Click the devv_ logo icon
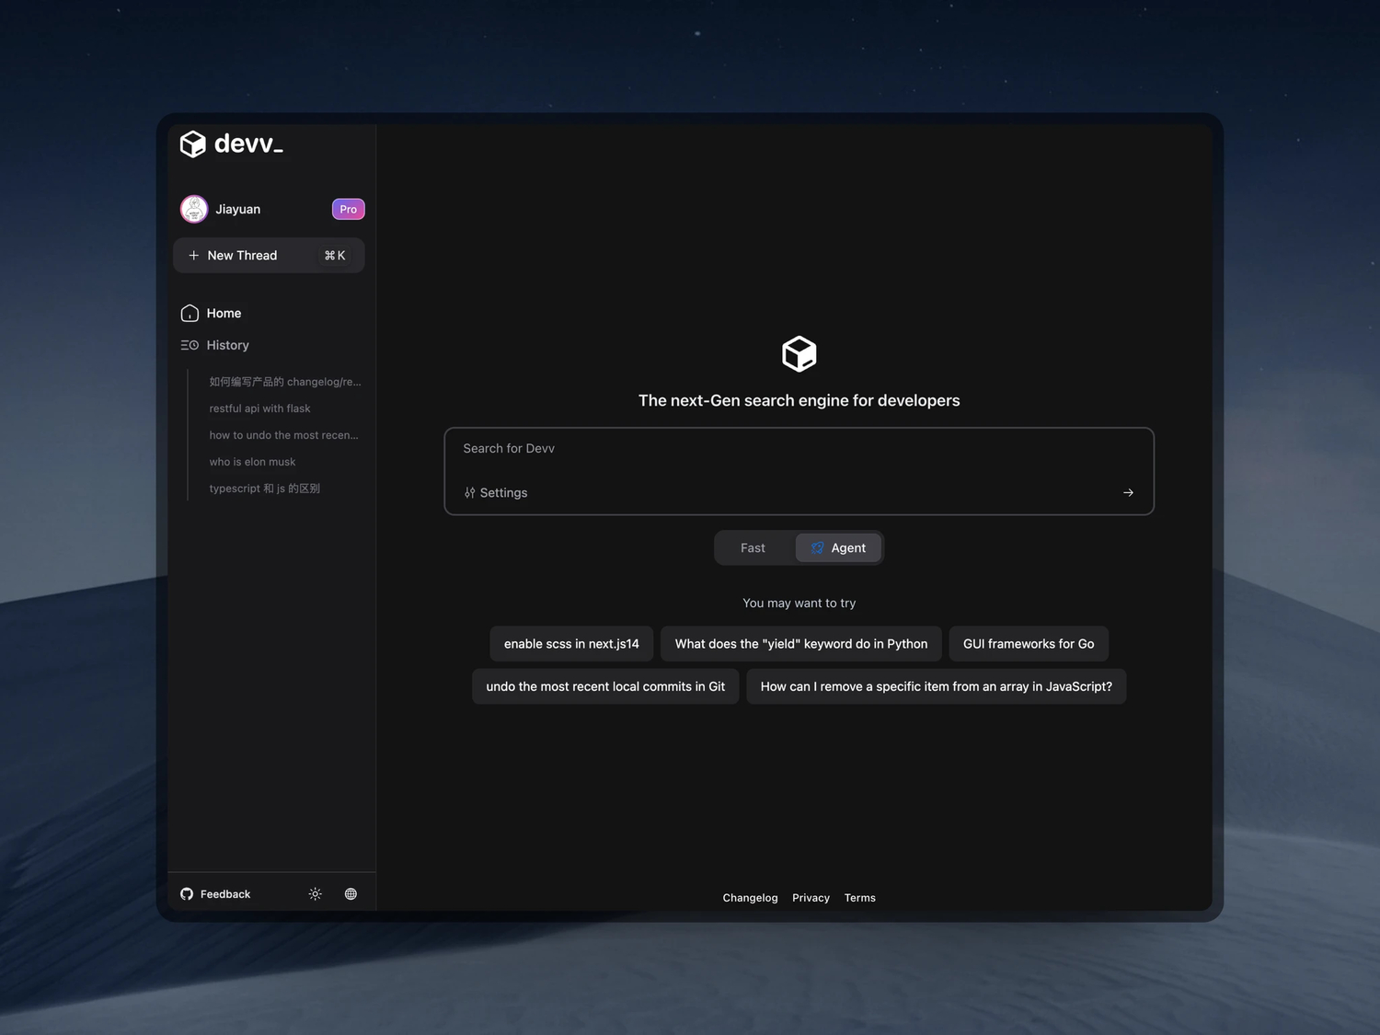 (192, 144)
